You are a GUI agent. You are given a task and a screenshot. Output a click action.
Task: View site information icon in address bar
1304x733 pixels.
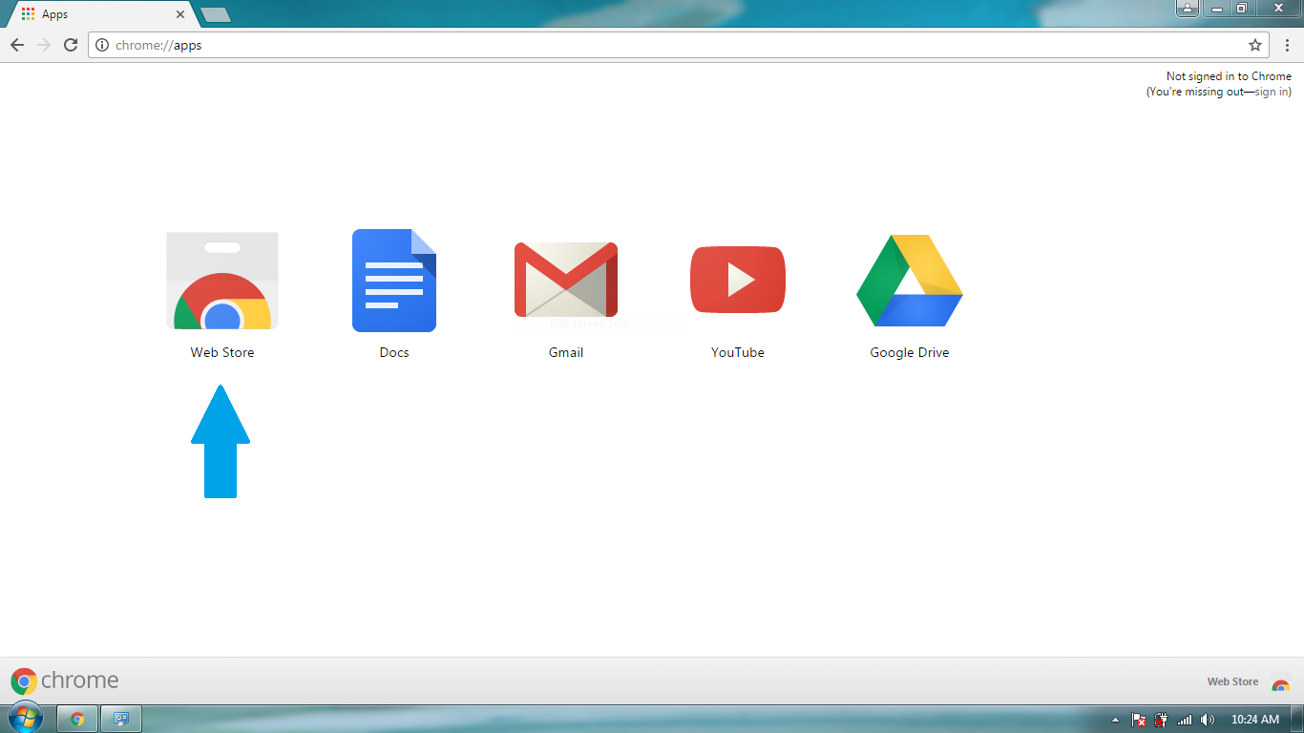(x=102, y=45)
